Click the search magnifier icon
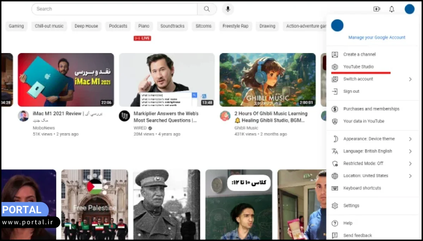This screenshot has width=423, height=241. coord(207,9)
